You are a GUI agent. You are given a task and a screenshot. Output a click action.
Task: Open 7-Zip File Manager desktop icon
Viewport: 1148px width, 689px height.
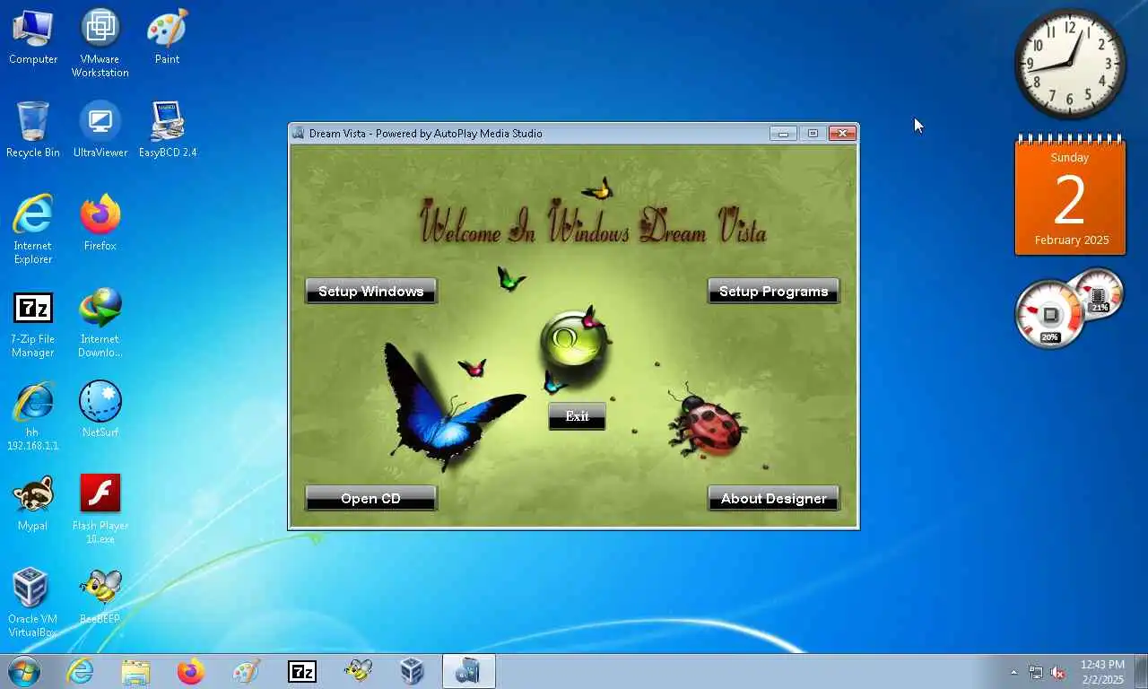33,323
